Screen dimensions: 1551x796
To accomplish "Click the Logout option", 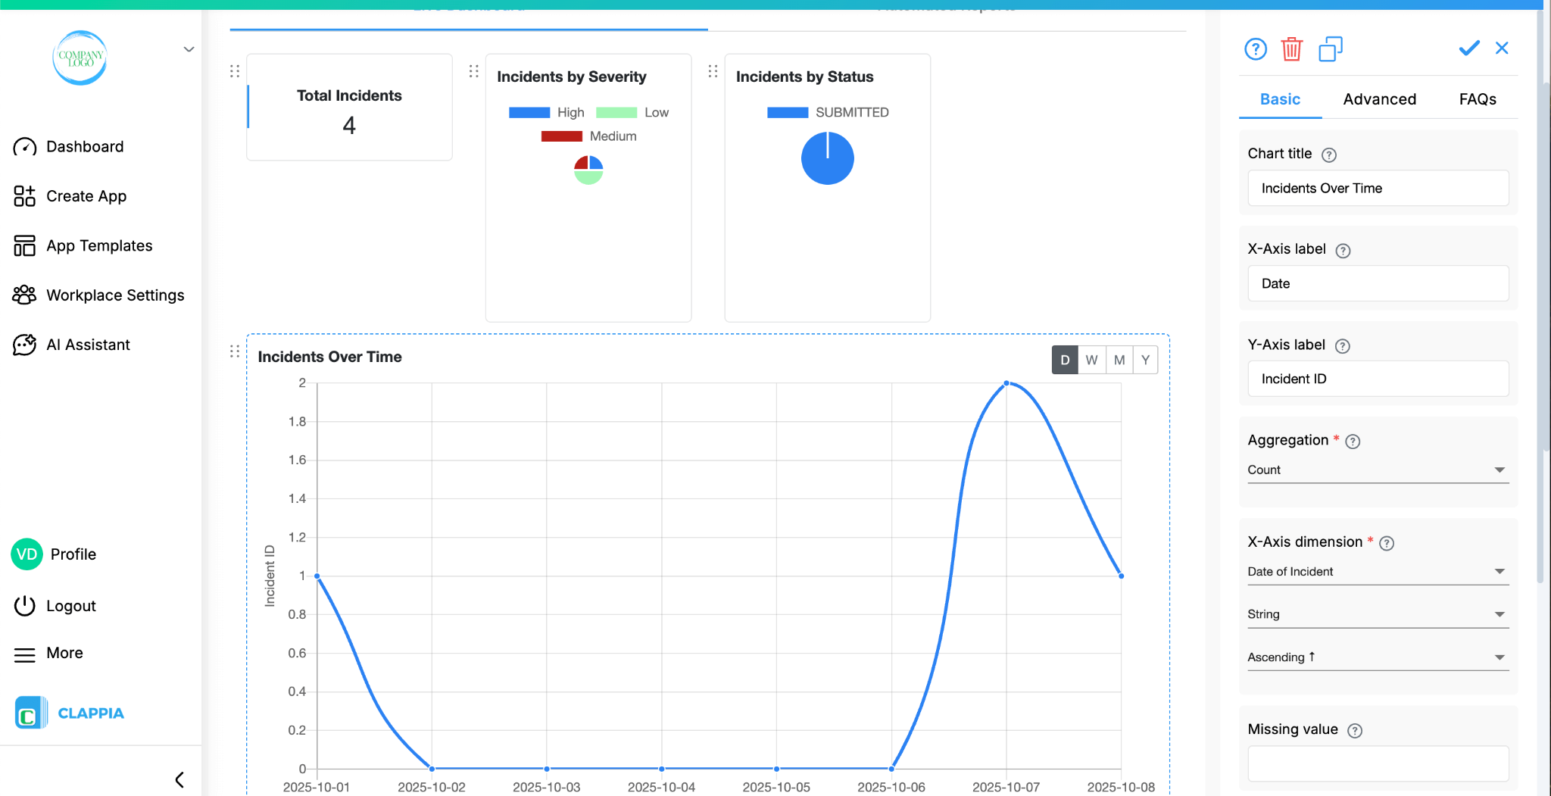I will [x=70, y=606].
